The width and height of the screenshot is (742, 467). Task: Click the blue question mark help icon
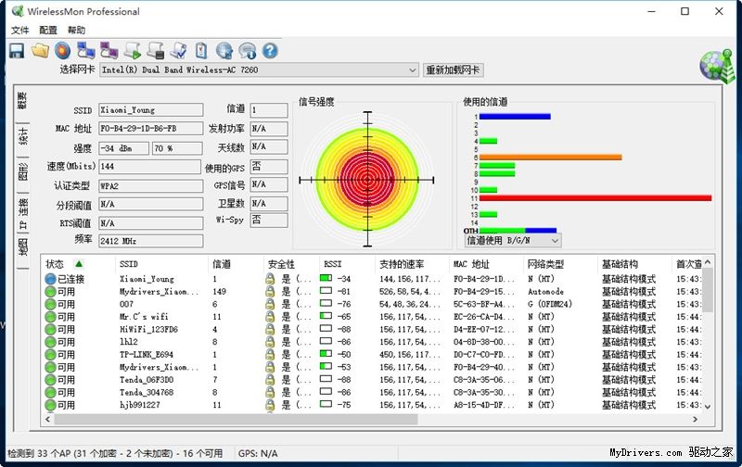click(270, 51)
